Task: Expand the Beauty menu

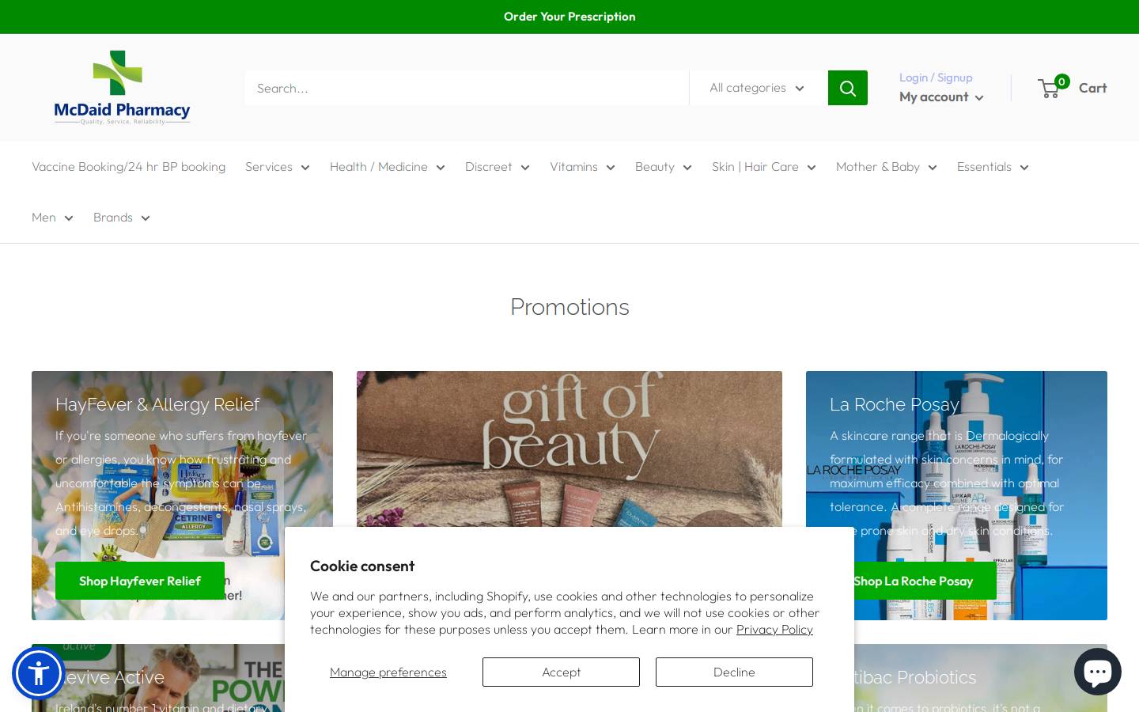Action: coord(663,167)
